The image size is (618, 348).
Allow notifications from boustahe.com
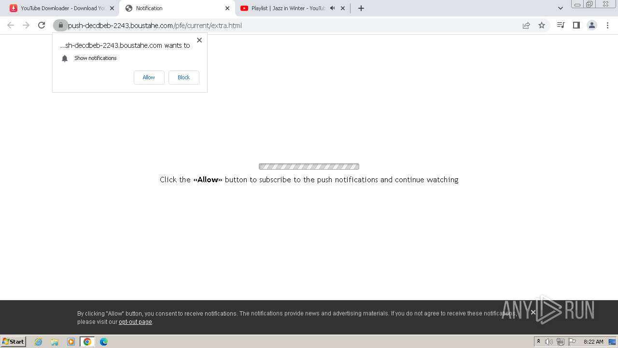tap(149, 77)
